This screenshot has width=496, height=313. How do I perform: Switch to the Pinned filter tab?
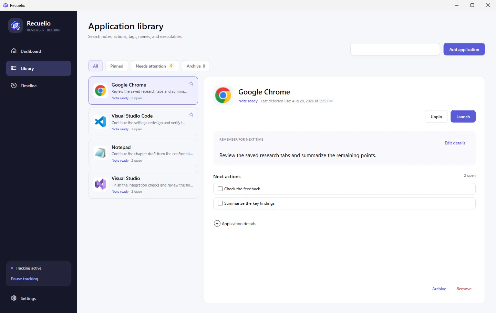117,66
